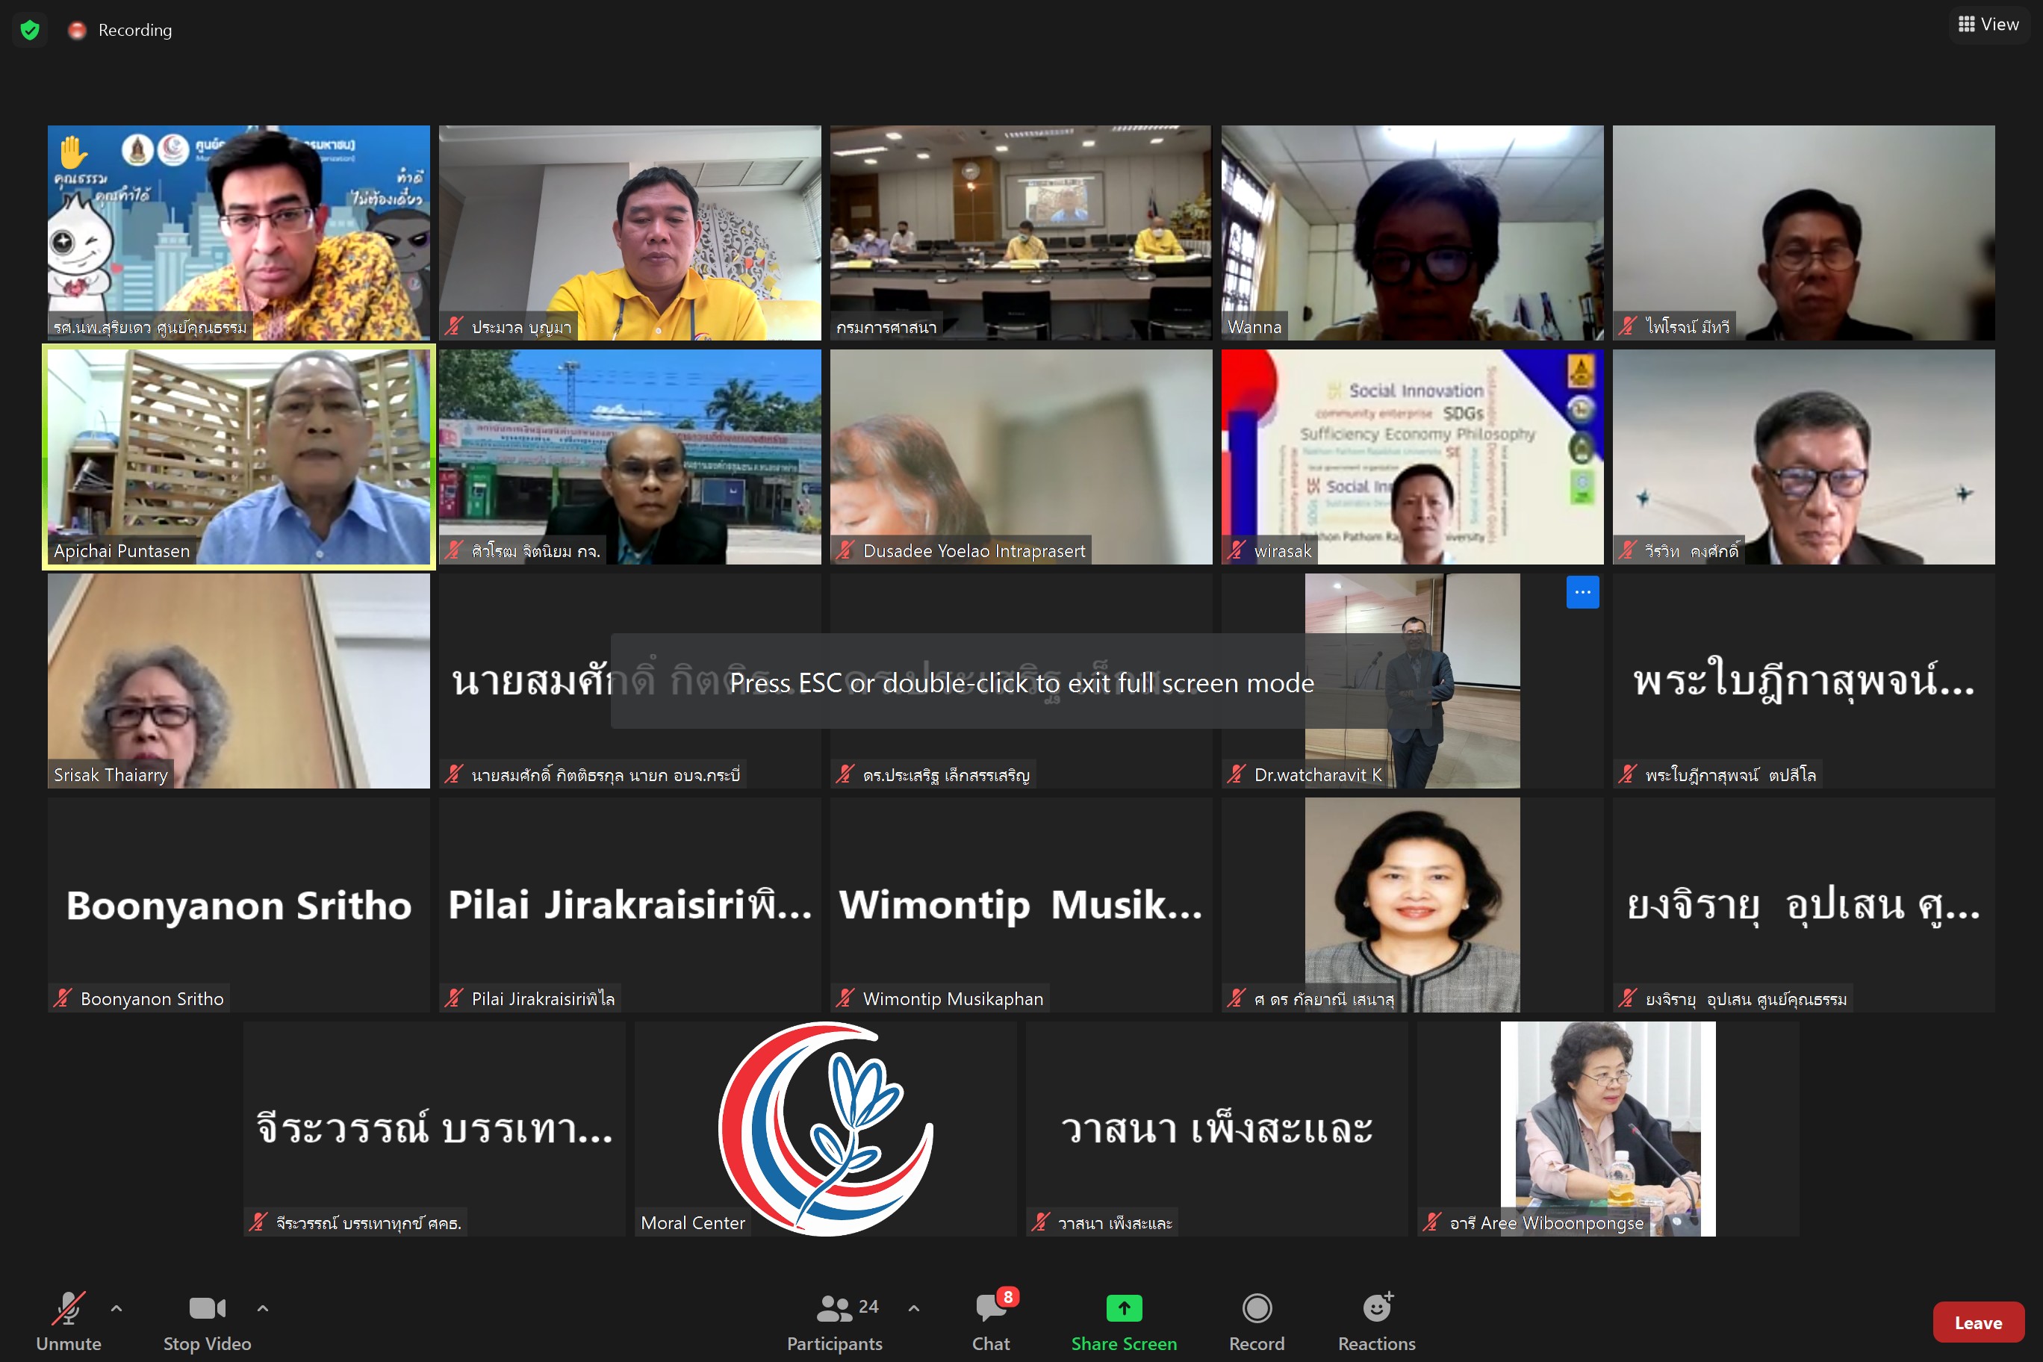Click name label 'Wimontip Musikaphan'

(x=953, y=999)
